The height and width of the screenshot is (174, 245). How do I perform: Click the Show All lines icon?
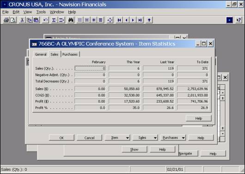101,20
